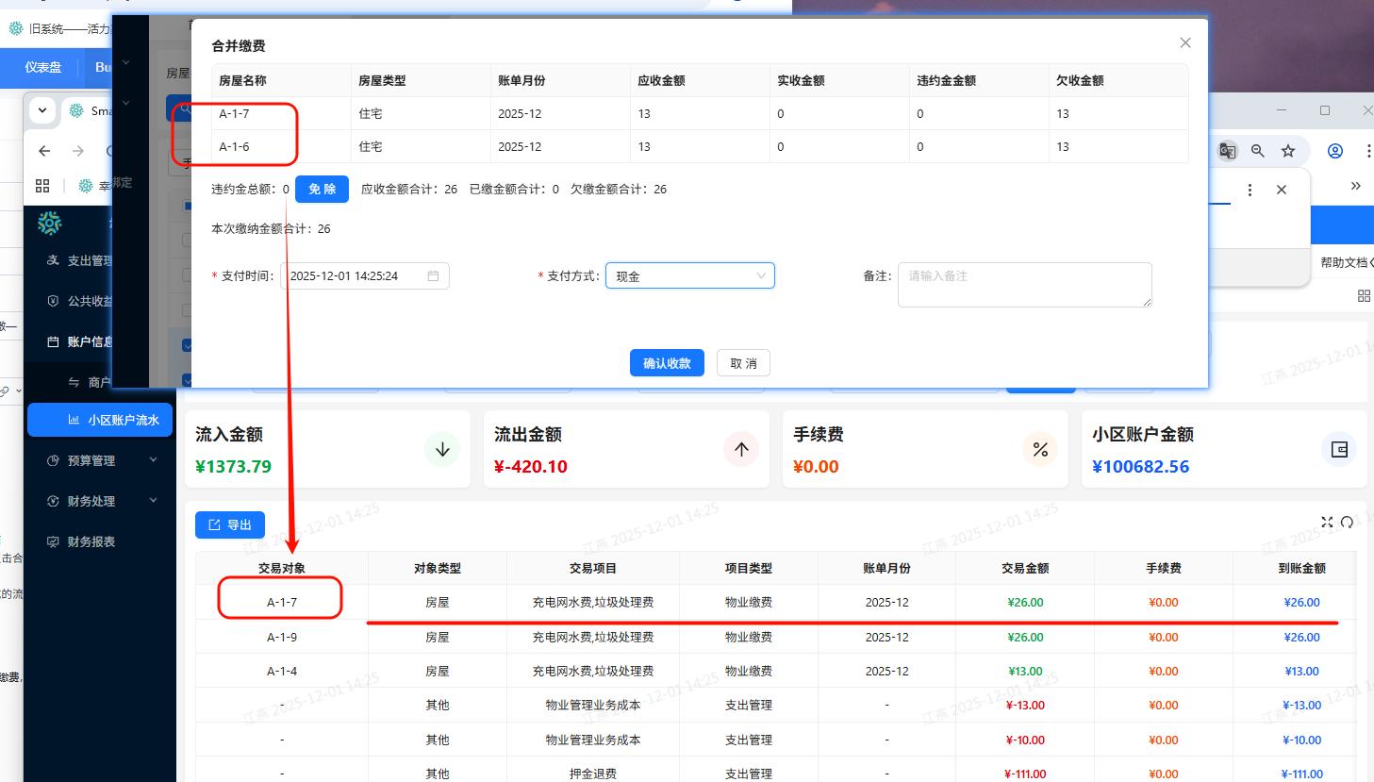Click the fullscreen icon above transactions table

point(1327,523)
